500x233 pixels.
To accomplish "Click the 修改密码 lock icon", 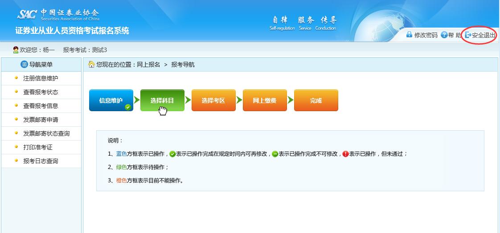I will click(409, 35).
